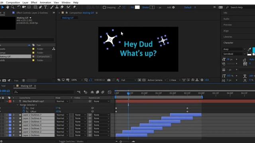
Task: Expand the Layer 2 Outlines 7 layer
Action: (7, 115)
